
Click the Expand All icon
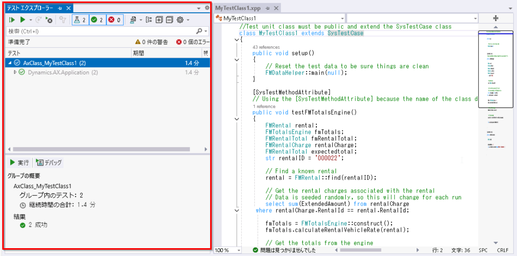159,20
